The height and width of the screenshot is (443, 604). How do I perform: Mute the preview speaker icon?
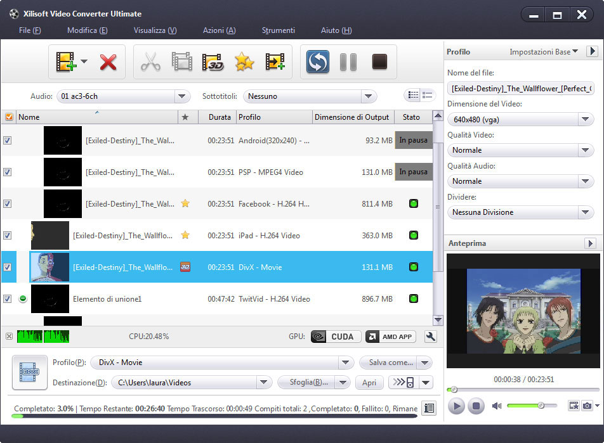497,406
